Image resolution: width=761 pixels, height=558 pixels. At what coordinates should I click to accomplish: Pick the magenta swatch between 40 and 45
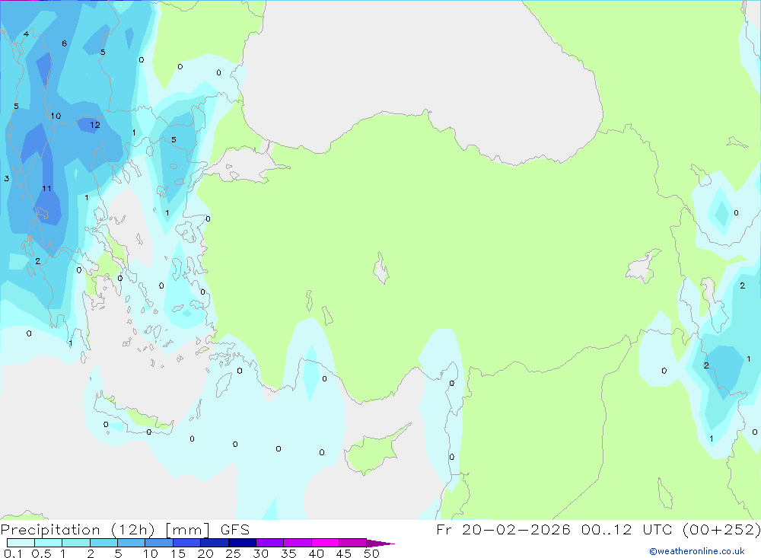(325, 543)
